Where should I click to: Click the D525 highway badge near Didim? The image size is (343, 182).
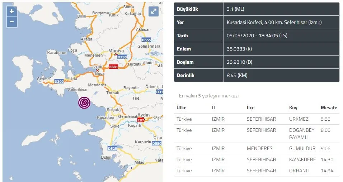point(112,148)
